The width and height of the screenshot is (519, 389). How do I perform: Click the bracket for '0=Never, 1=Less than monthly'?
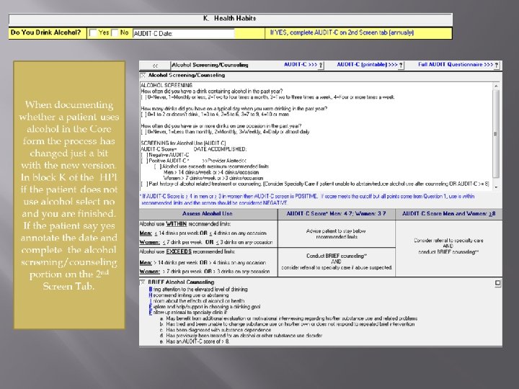point(143,132)
